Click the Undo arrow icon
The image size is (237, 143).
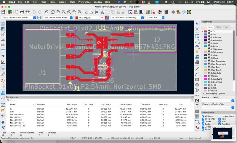click(34, 12)
